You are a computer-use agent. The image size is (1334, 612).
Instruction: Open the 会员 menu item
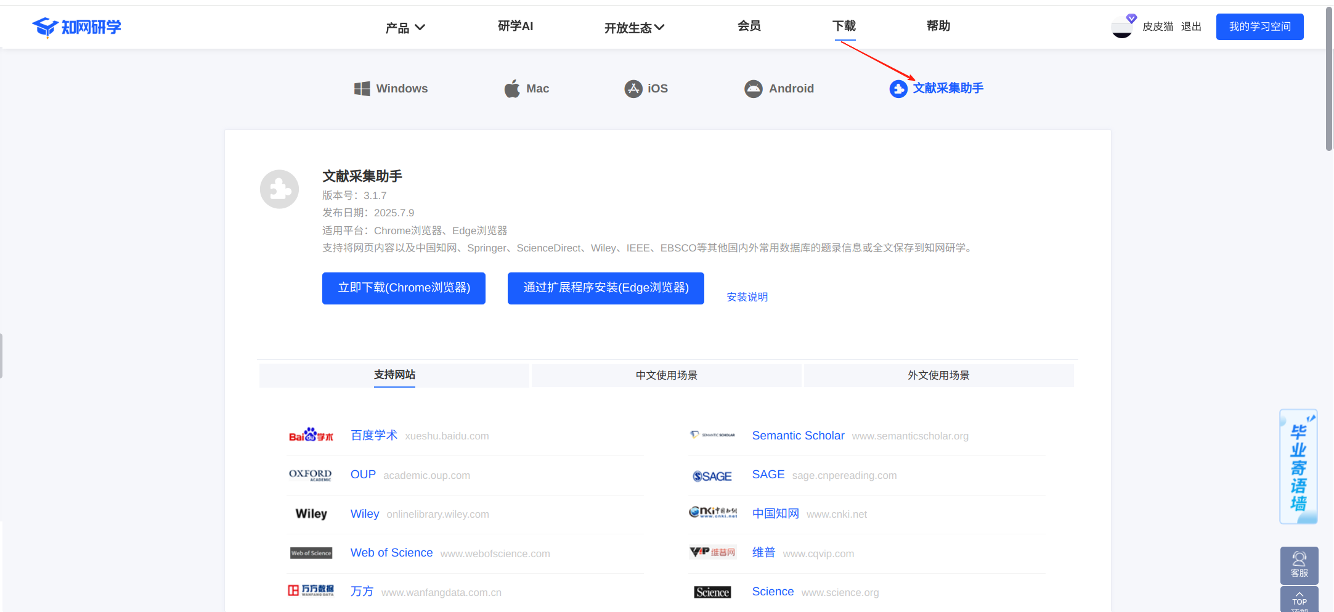click(x=749, y=26)
